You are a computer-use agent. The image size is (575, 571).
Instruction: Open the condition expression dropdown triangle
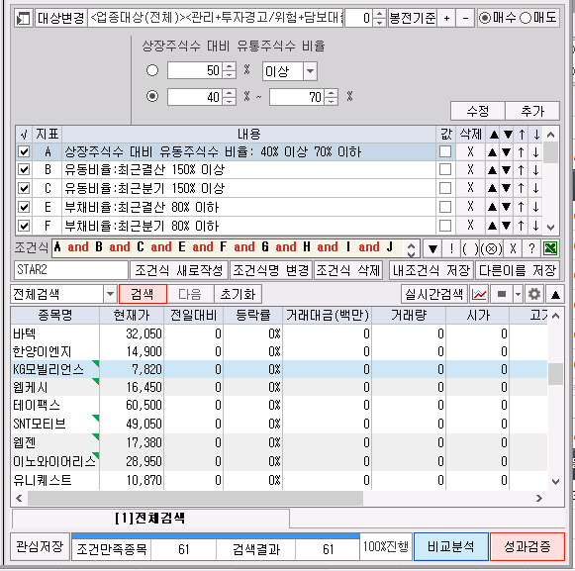(x=432, y=249)
